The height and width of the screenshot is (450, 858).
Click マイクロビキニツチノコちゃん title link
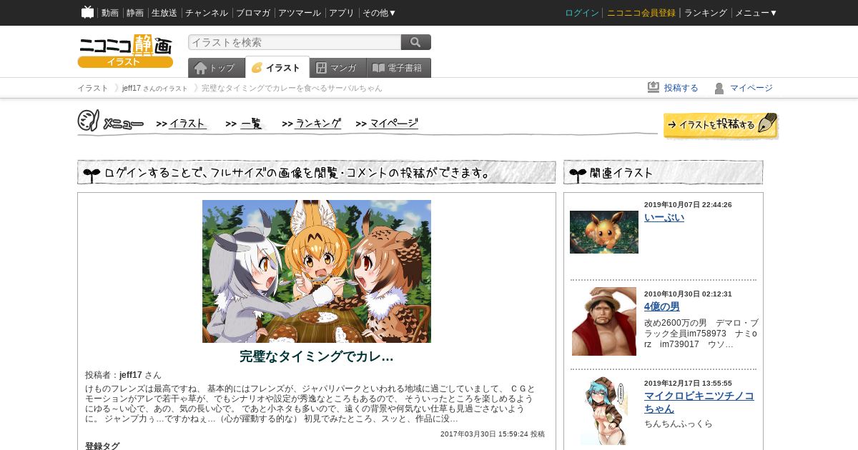699,402
